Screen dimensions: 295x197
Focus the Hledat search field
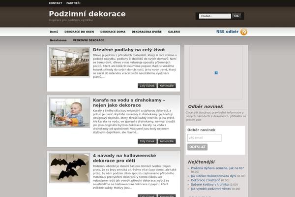215,16
